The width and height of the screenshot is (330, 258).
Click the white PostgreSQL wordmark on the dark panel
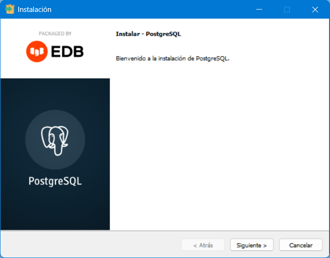pos(55,181)
